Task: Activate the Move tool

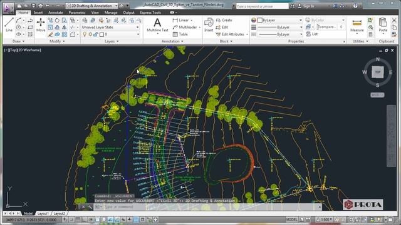Action: point(41,25)
